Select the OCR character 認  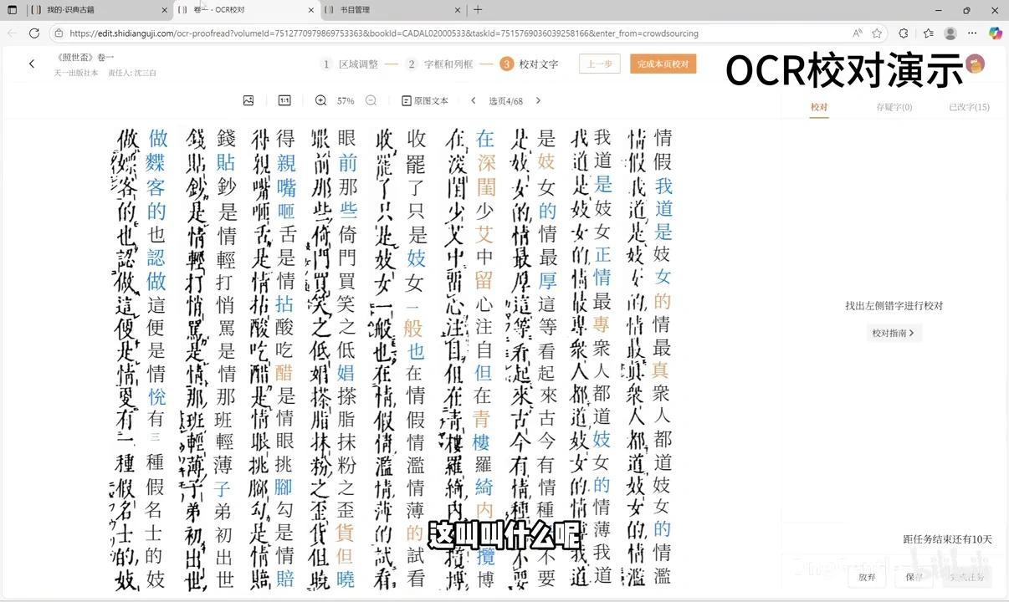tap(156, 258)
